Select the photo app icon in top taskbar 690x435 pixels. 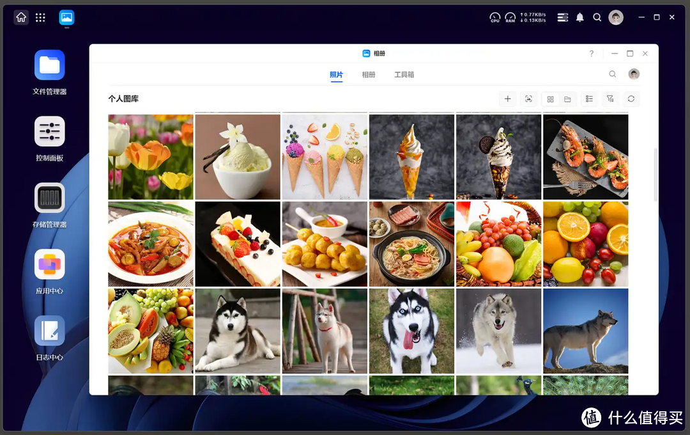click(x=66, y=18)
